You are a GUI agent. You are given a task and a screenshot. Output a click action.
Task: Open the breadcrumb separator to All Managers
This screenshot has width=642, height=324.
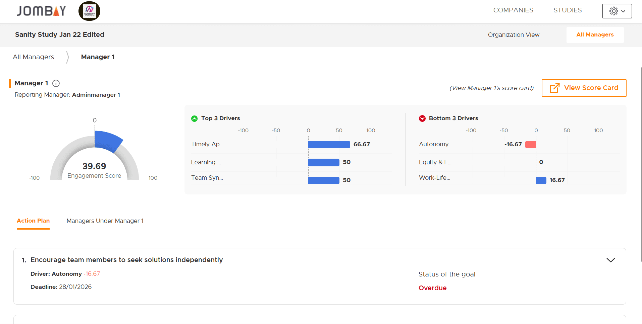click(x=67, y=57)
